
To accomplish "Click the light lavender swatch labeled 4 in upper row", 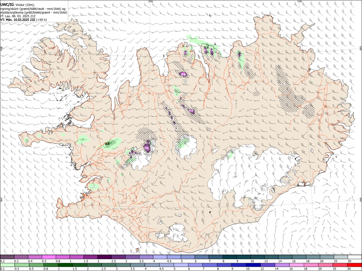I will [x=160, y=257].
